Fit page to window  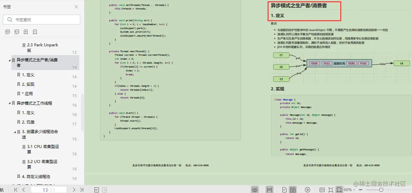coord(330,190)
